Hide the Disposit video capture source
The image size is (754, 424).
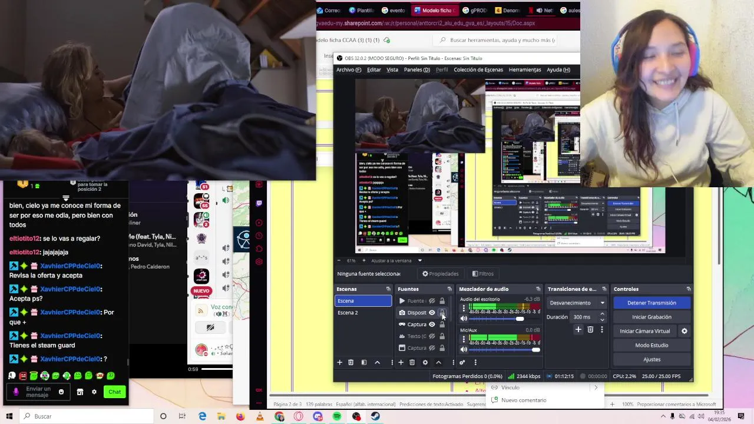click(x=432, y=313)
